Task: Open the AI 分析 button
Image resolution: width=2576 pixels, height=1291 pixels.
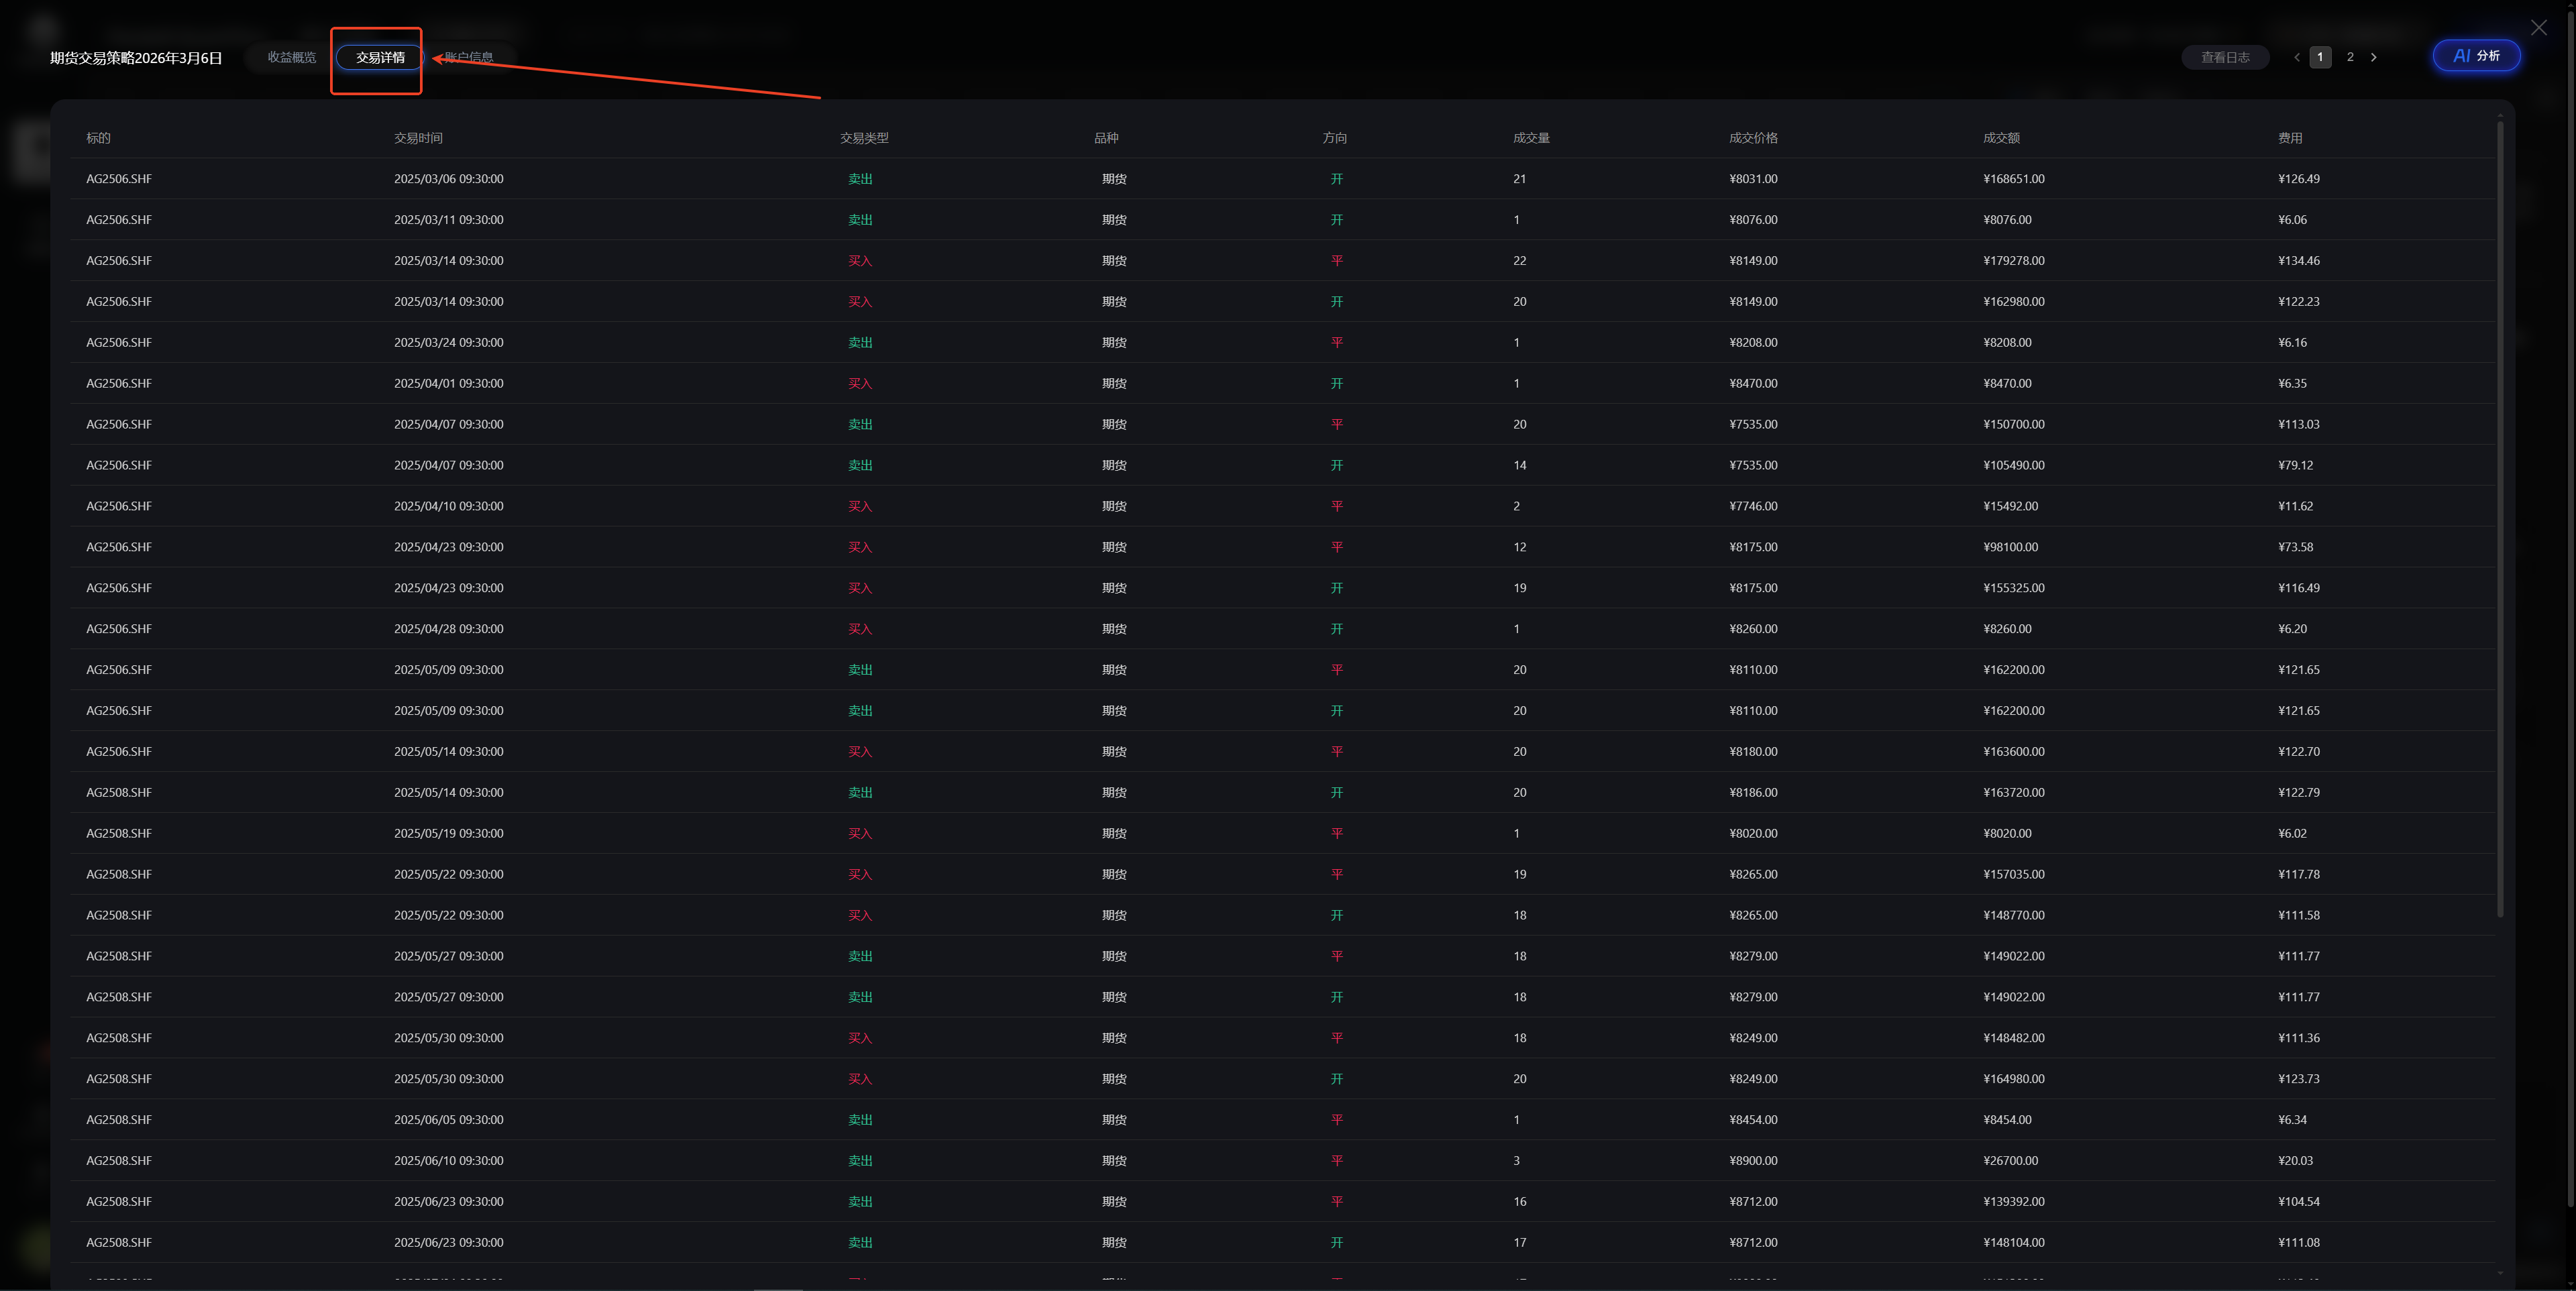Action: [2476, 56]
